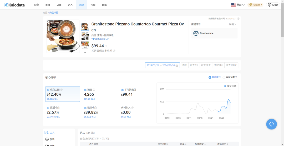Click the 过去7天 (03/24 ~ 03/30) text

[96, 139]
